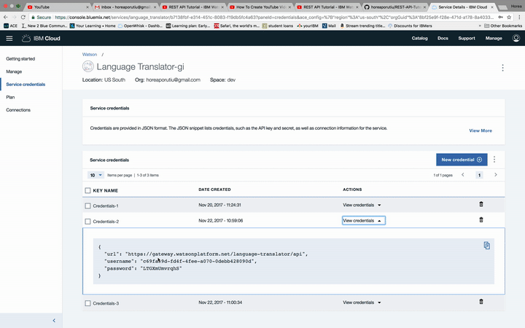This screenshot has height=328, width=525.
Task: Switch to the Gmail Inbox browser tab
Action: [x=125, y=7]
